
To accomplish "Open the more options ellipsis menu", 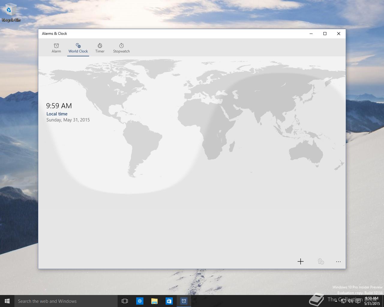I will tap(338, 261).
